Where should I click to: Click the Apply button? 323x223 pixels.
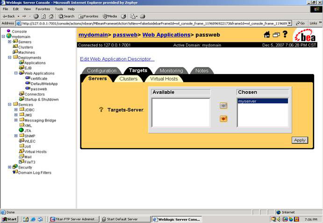click(300, 140)
